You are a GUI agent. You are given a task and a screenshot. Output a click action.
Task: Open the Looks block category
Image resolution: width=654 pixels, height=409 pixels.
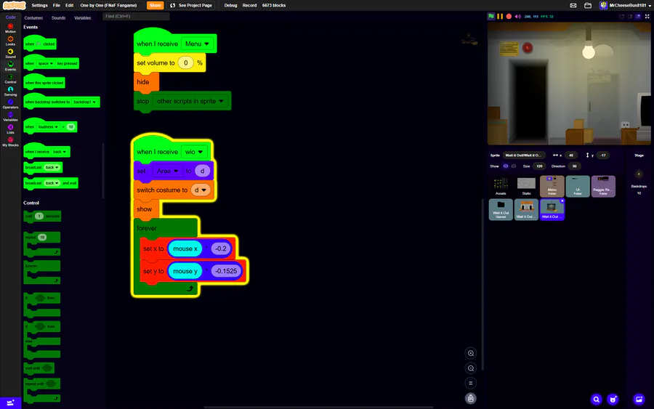pyautogui.click(x=10, y=41)
